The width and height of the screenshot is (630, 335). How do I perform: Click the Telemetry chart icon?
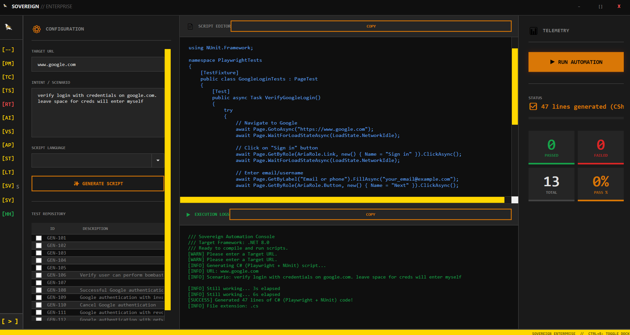pyautogui.click(x=533, y=31)
